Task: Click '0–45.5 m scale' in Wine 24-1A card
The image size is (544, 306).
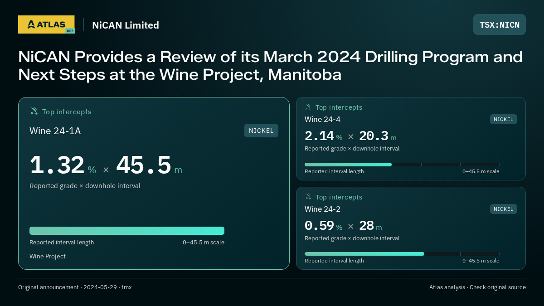Action: [204, 243]
